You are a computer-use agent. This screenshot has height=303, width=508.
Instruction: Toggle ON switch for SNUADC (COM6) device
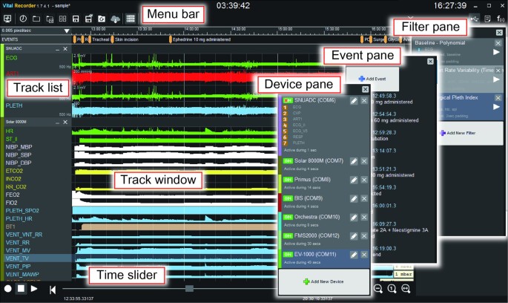click(287, 100)
